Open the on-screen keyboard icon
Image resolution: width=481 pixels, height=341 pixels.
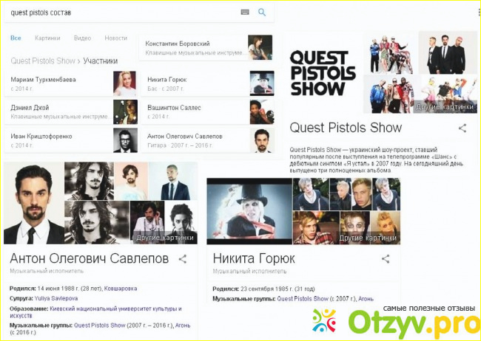[245, 13]
